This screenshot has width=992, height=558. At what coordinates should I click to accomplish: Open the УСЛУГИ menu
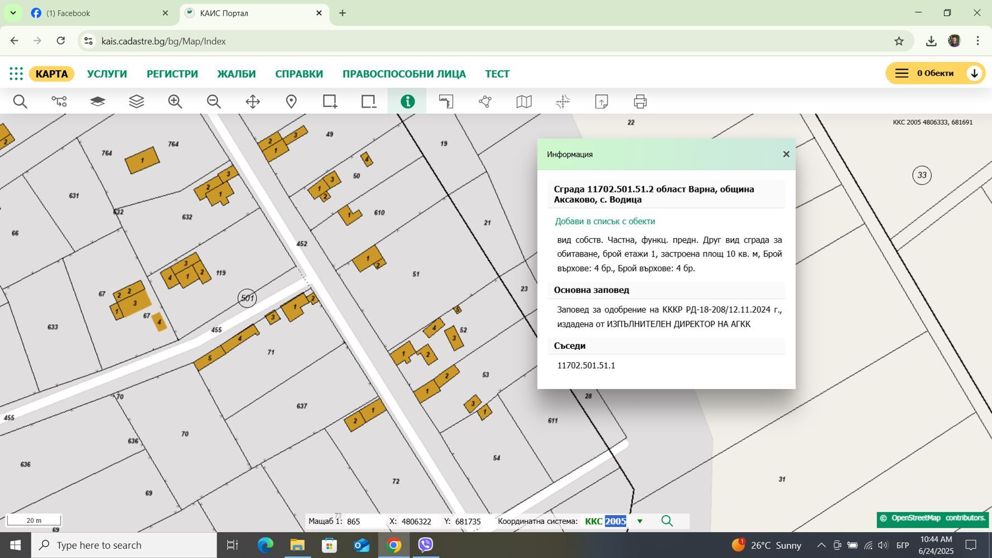coord(107,74)
